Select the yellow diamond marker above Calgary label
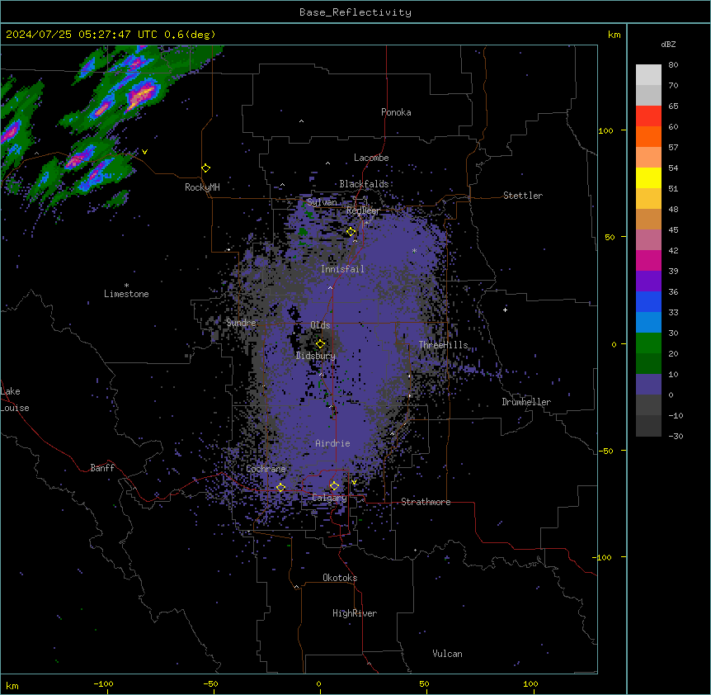This screenshot has width=711, height=695. (334, 486)
